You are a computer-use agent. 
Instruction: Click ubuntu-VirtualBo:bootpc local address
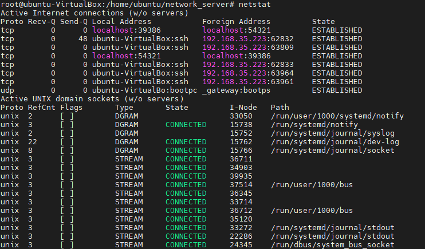(x=144, y=90)
